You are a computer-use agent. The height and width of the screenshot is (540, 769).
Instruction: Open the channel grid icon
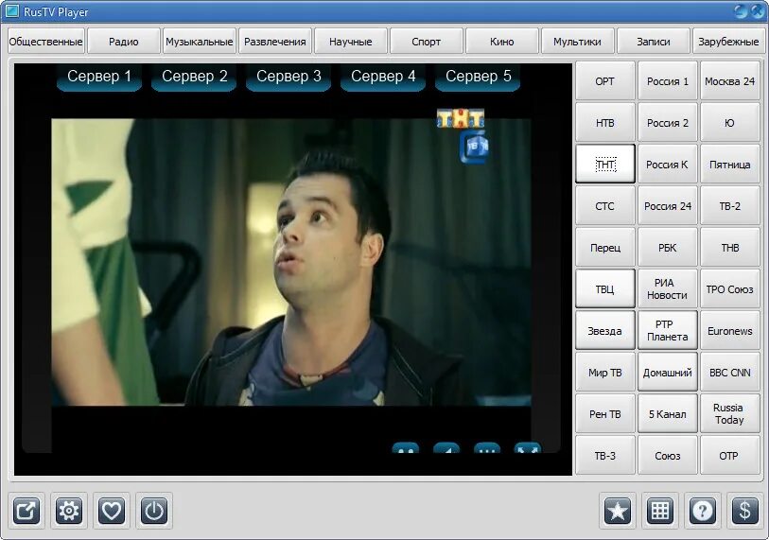pyautogui.click(x=660, y=511)
